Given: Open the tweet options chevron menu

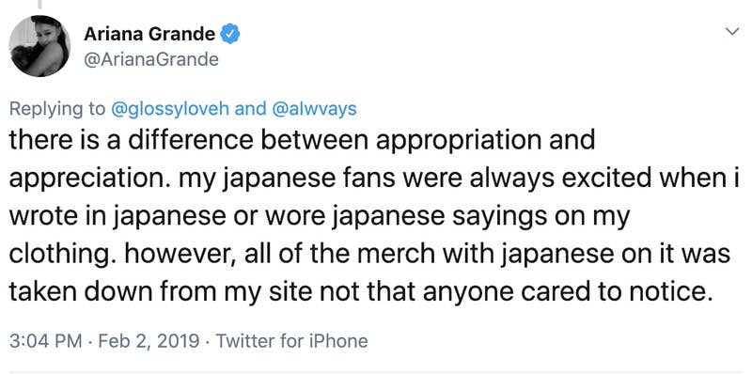Looking at the screenshot, I should [732, 32].
